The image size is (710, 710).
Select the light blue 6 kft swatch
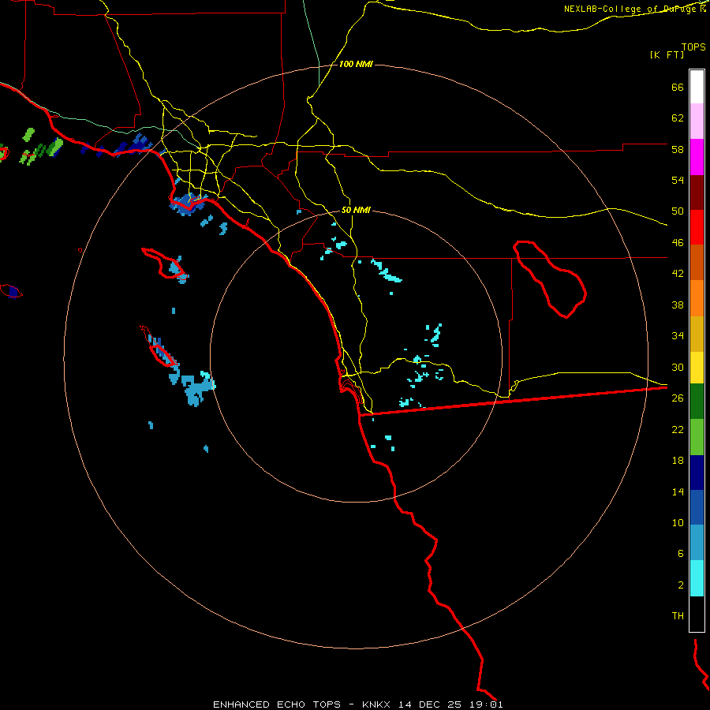pos(697,542)
